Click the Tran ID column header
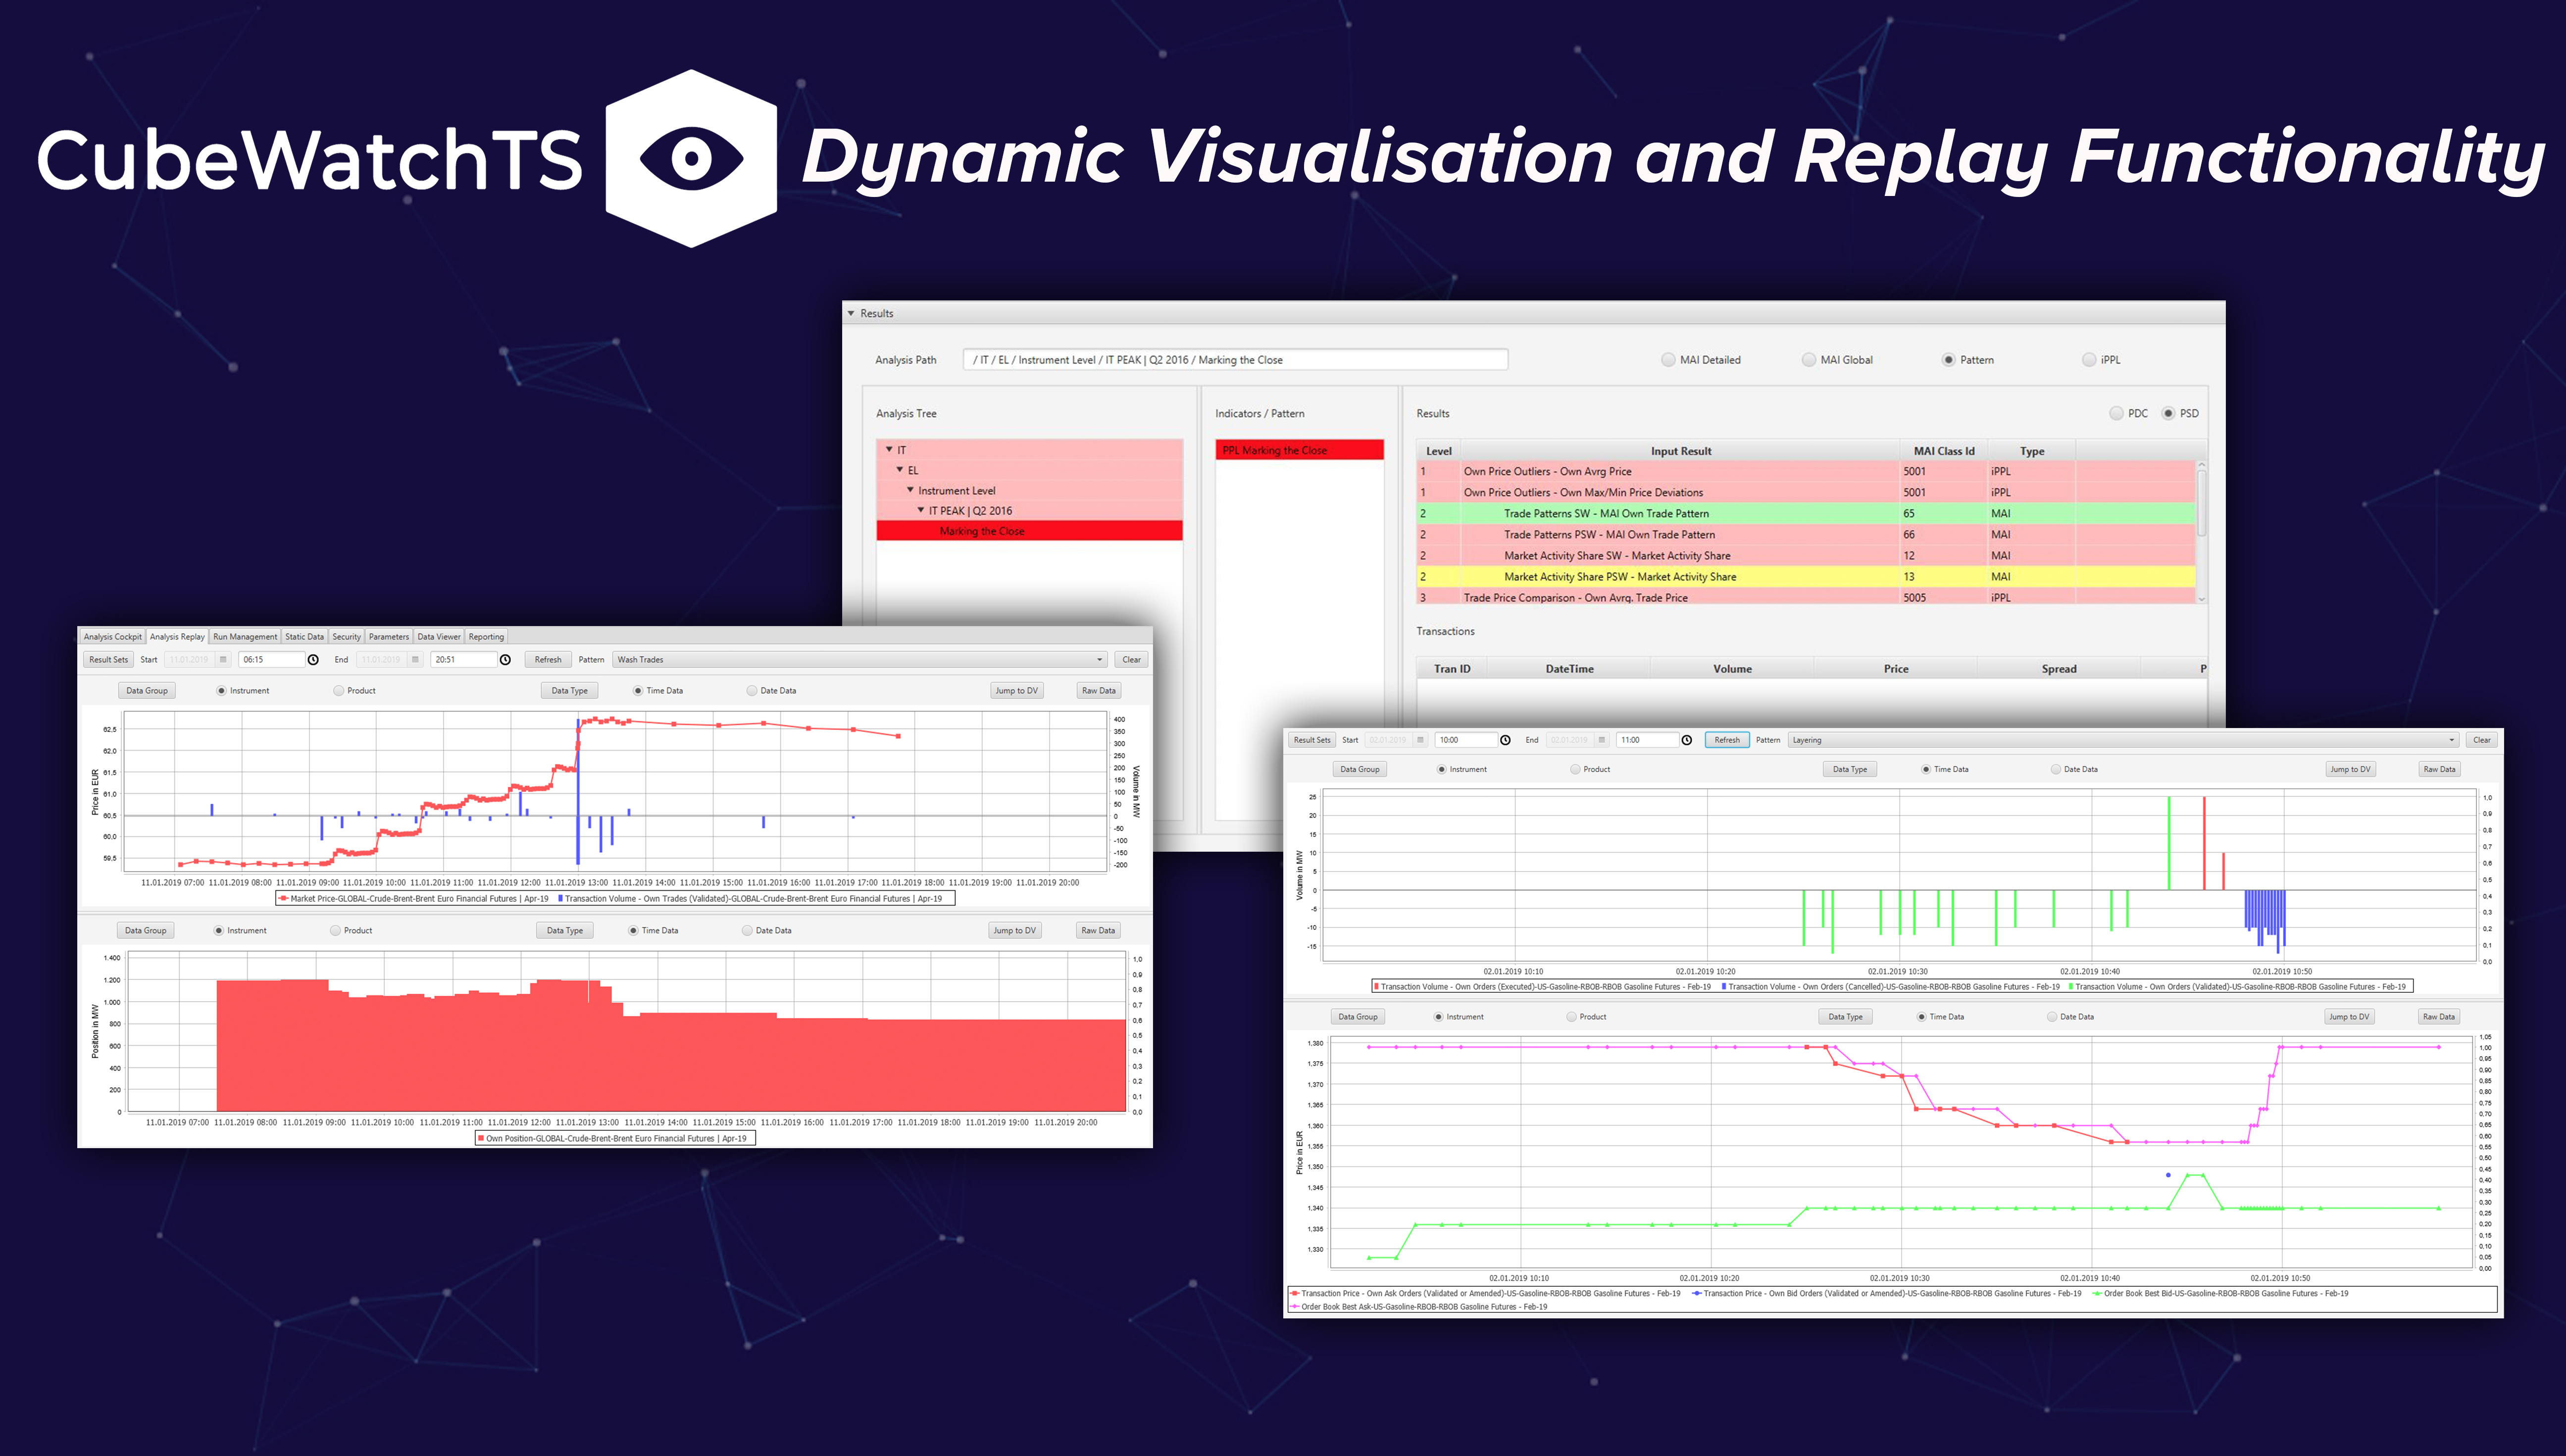 click(x=1452, y=669)
